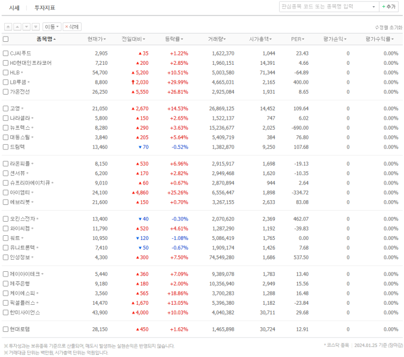404x357 pixels.
Task: Open the 한미사이언스 stock link
Action: [25, 313]
